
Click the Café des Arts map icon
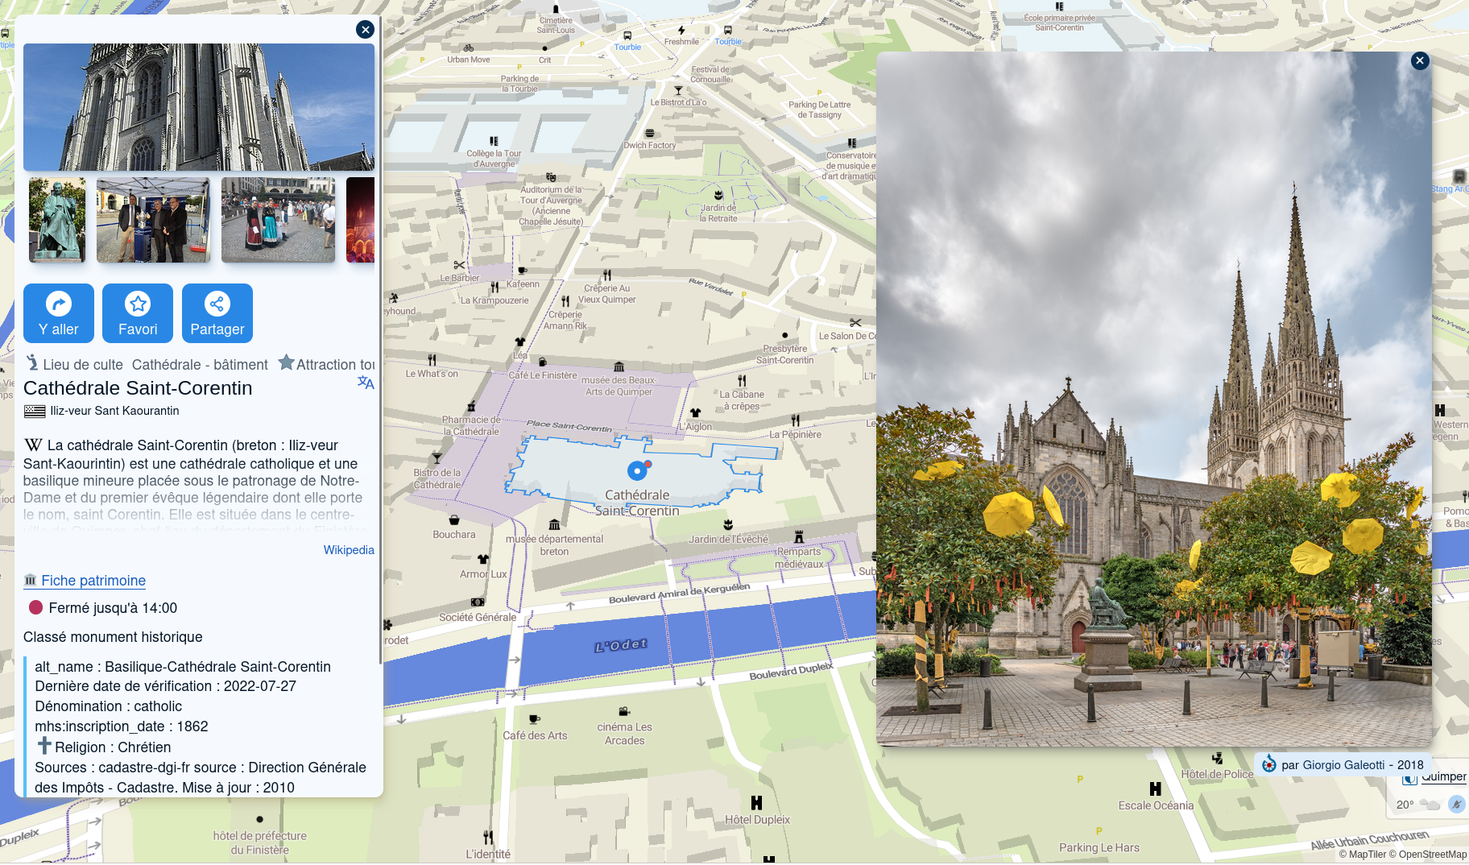click(534, 719)
